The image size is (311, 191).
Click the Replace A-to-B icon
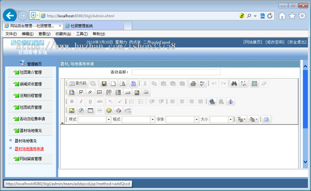pyautogui.click(x=243, y=83)
